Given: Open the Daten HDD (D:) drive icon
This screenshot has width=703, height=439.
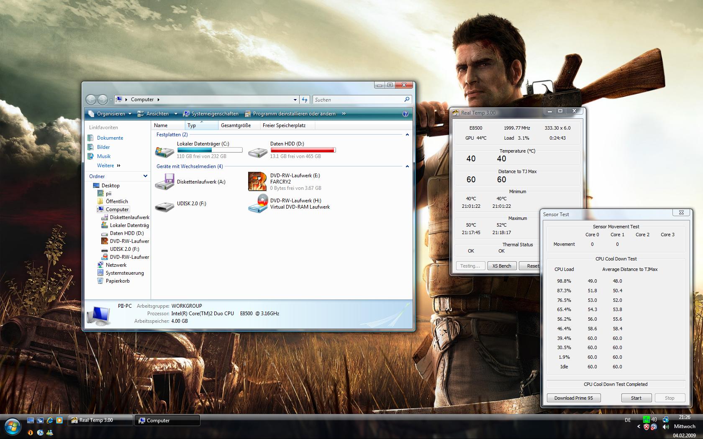Looking at the screenshot, I should (258, 152).
